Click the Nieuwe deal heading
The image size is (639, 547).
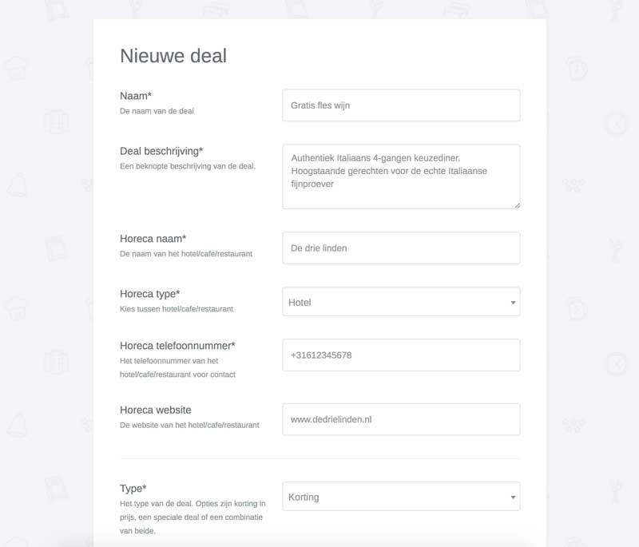[173, 56]
